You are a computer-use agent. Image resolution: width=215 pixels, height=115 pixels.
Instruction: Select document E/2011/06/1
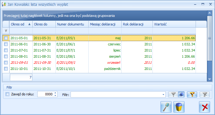click(66, 44)
